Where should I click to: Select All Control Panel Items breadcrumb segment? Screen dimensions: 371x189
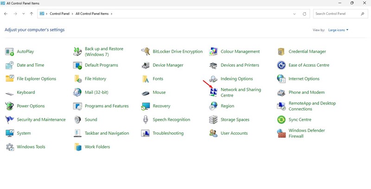92,14
